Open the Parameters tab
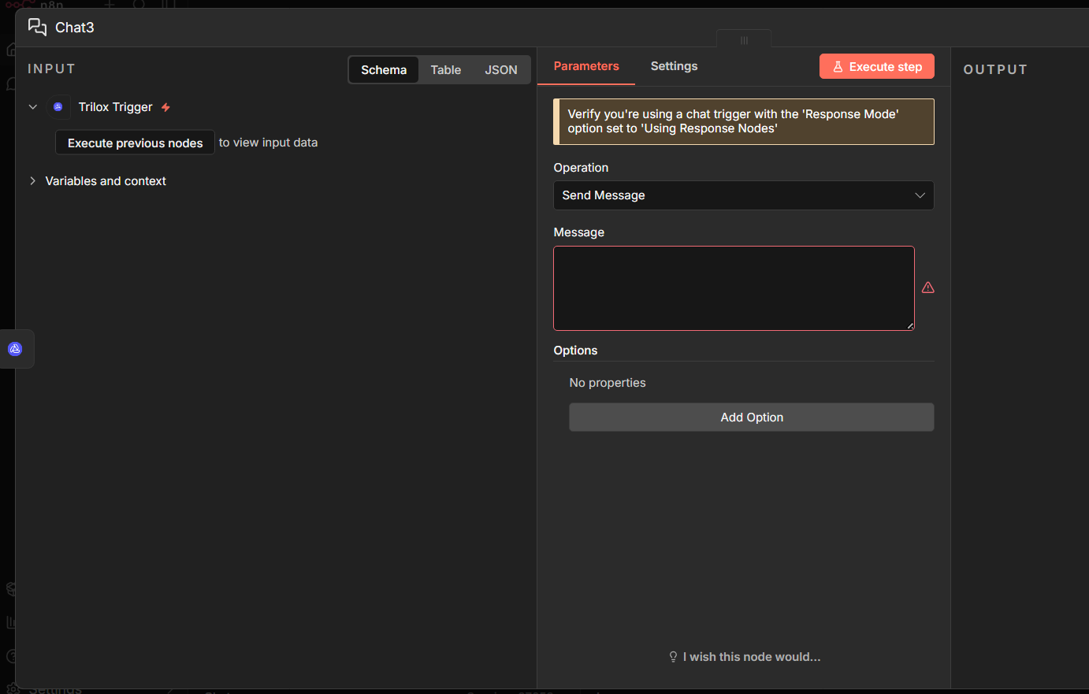Screen dimensions: 1089x694 pos(586,66)
